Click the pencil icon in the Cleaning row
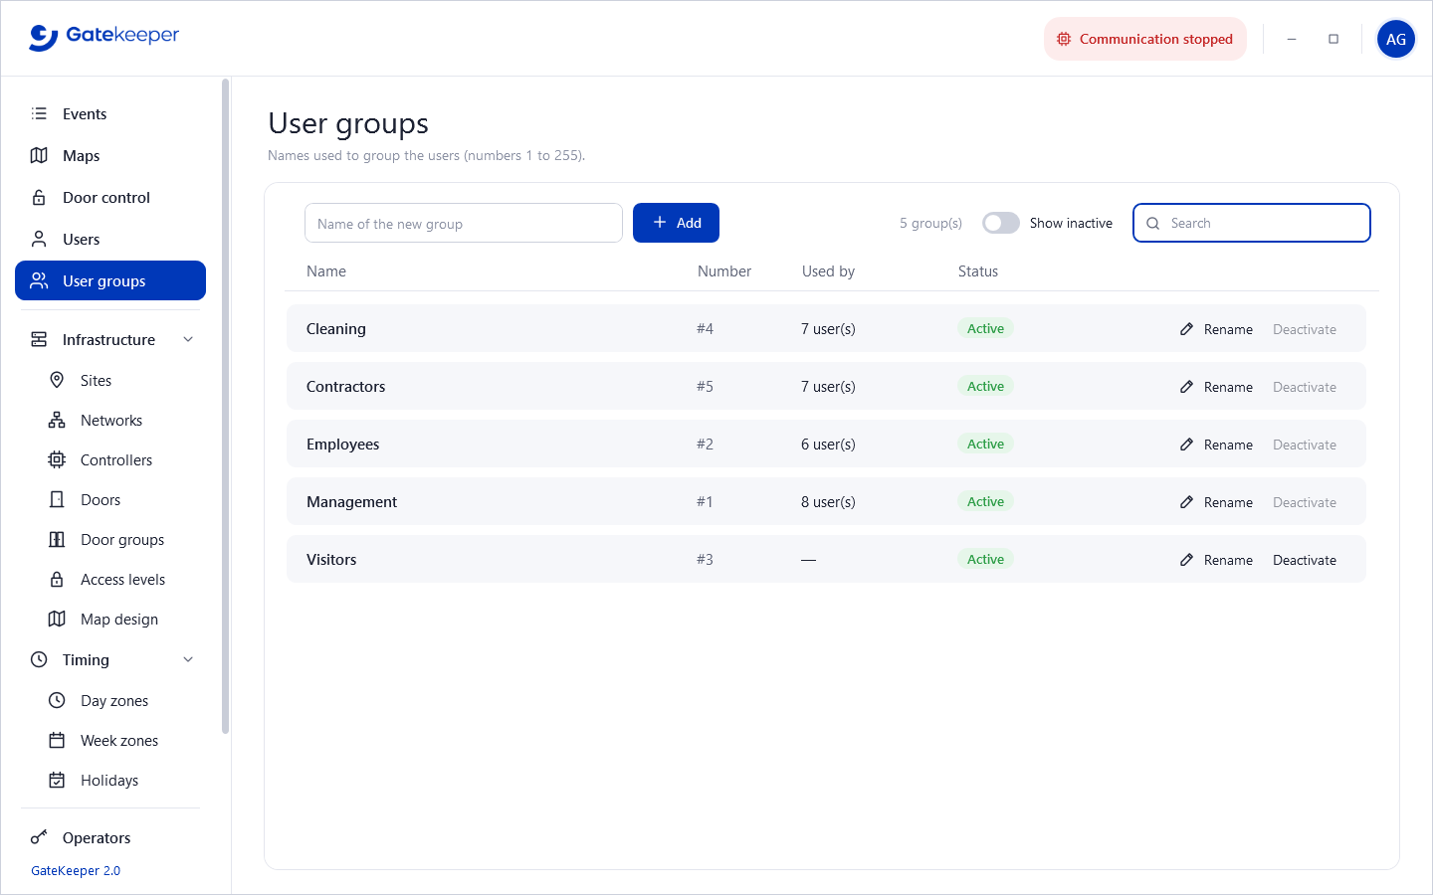1433x895 pixels. [1186, 329]
